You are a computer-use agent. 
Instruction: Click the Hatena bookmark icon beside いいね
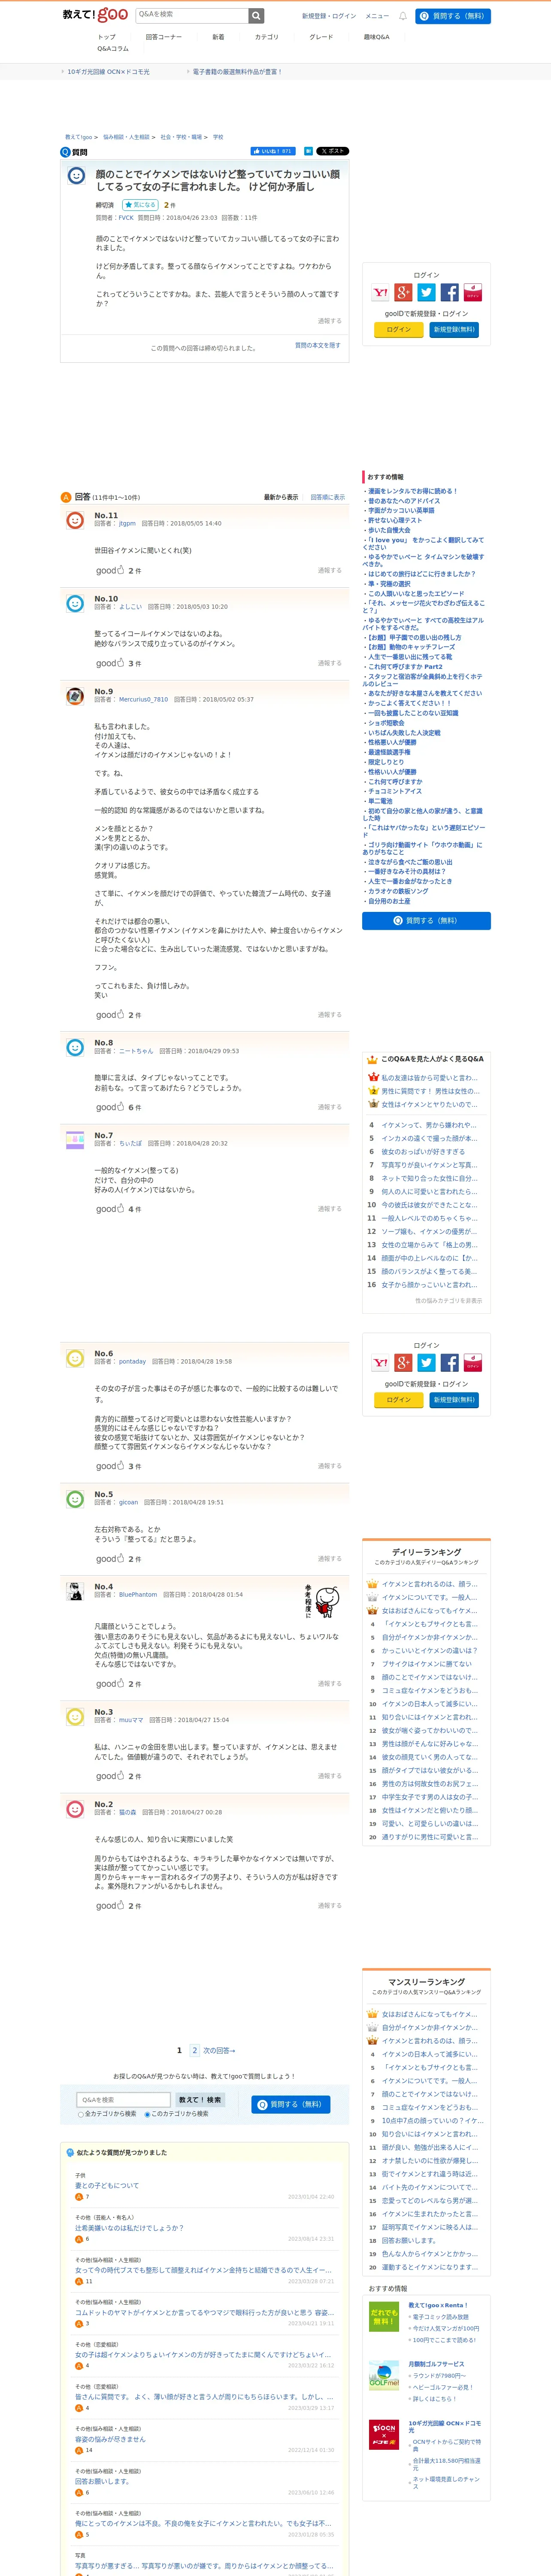click(x=308, y=151)
